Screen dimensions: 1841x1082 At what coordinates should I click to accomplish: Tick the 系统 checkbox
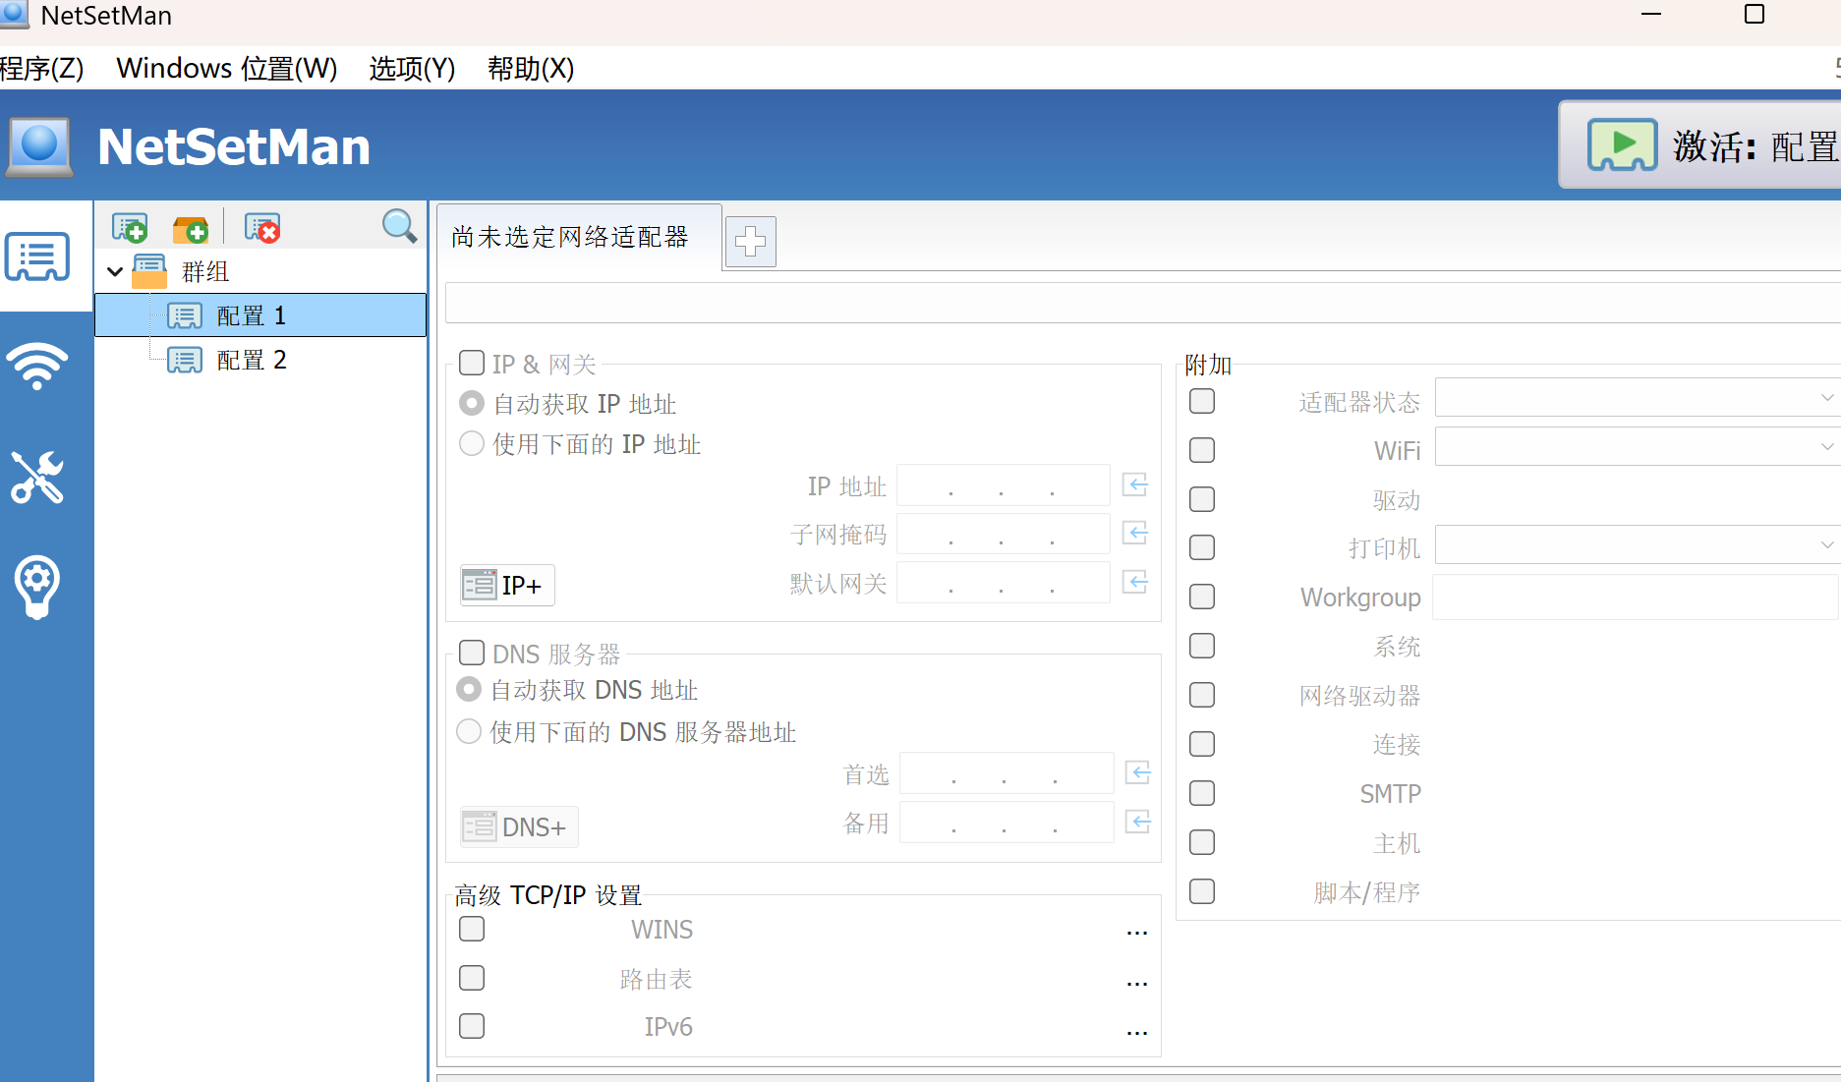1202,646
